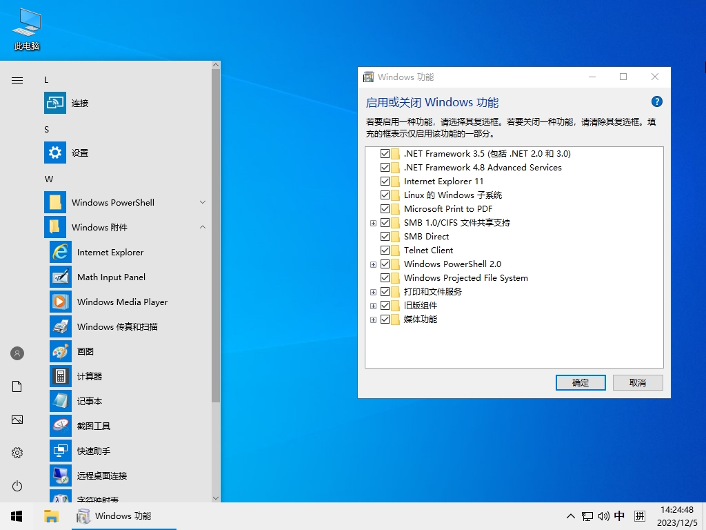This screenshot has height=530, width=706.
Task: Select Windows PowerShell in the app list
Action: click(x=112, y=202)
